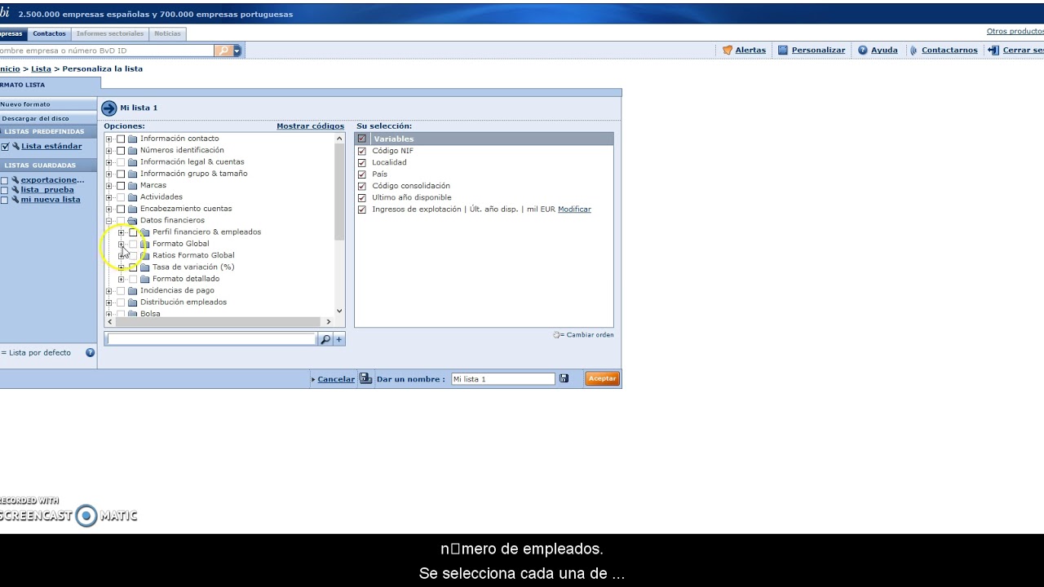Click the blue arrow icon beside Mi lista 1
Screen dimensions: 1044x587
click(109, 108)
